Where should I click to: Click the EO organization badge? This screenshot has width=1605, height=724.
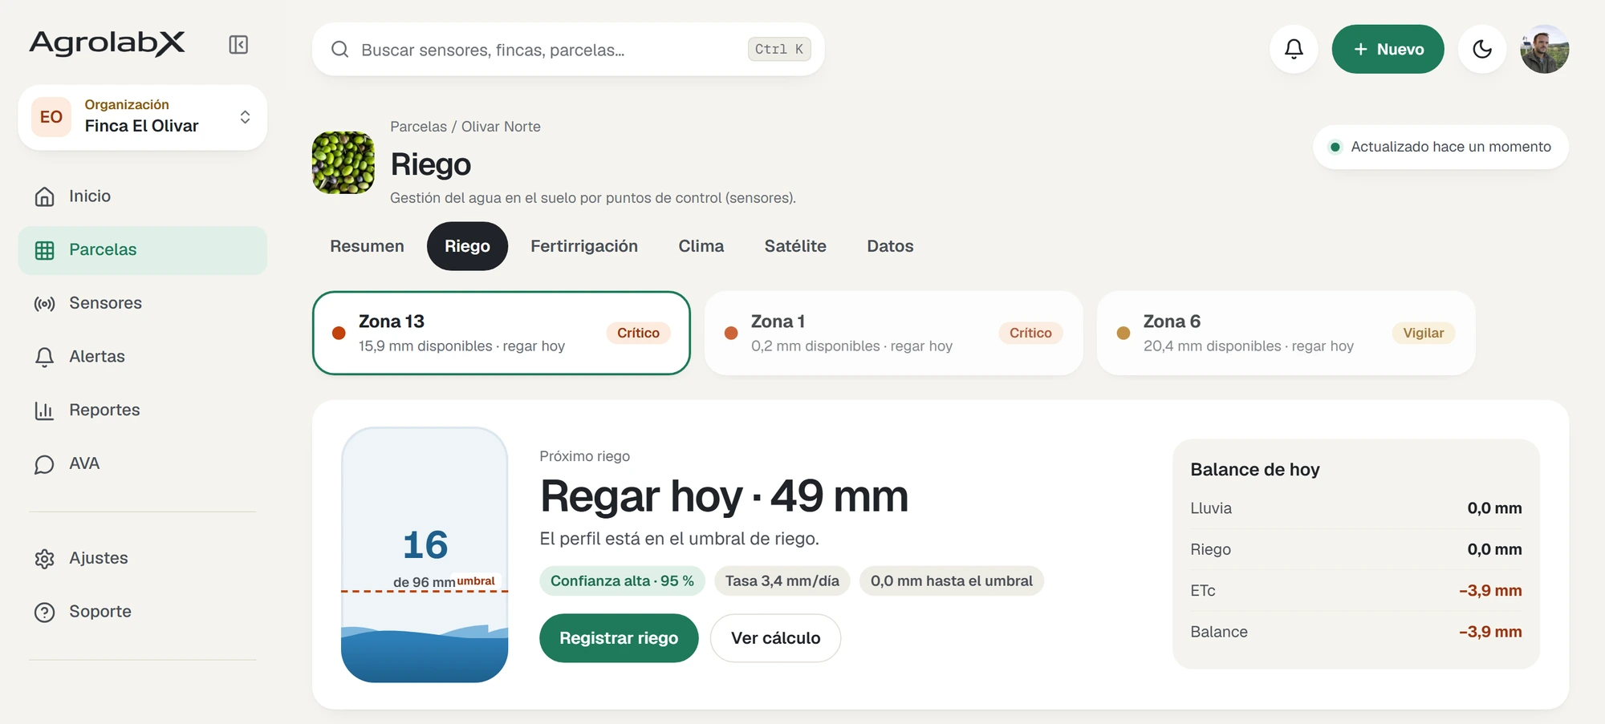click(x=51, y=117)
